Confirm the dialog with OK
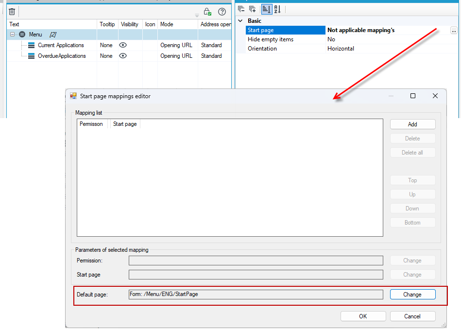The image size is (461, 331). tap(363, 316)
